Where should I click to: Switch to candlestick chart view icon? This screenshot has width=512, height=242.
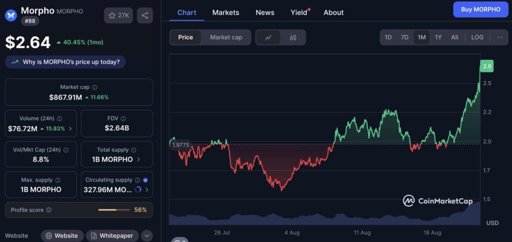pos(293,37)
